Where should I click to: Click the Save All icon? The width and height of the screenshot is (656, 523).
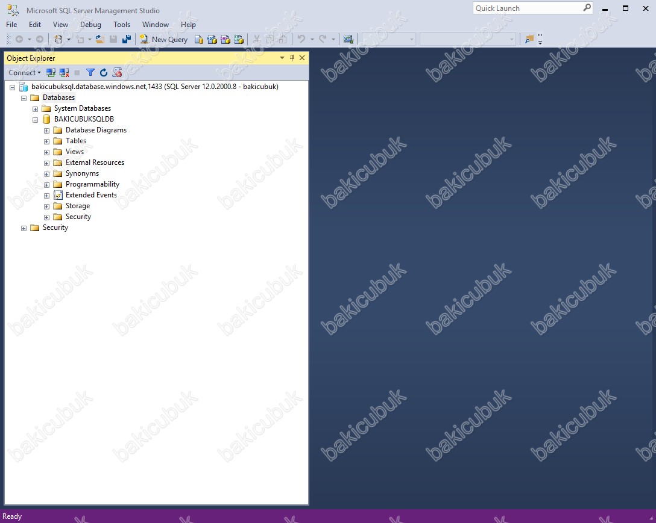point(127,39)
